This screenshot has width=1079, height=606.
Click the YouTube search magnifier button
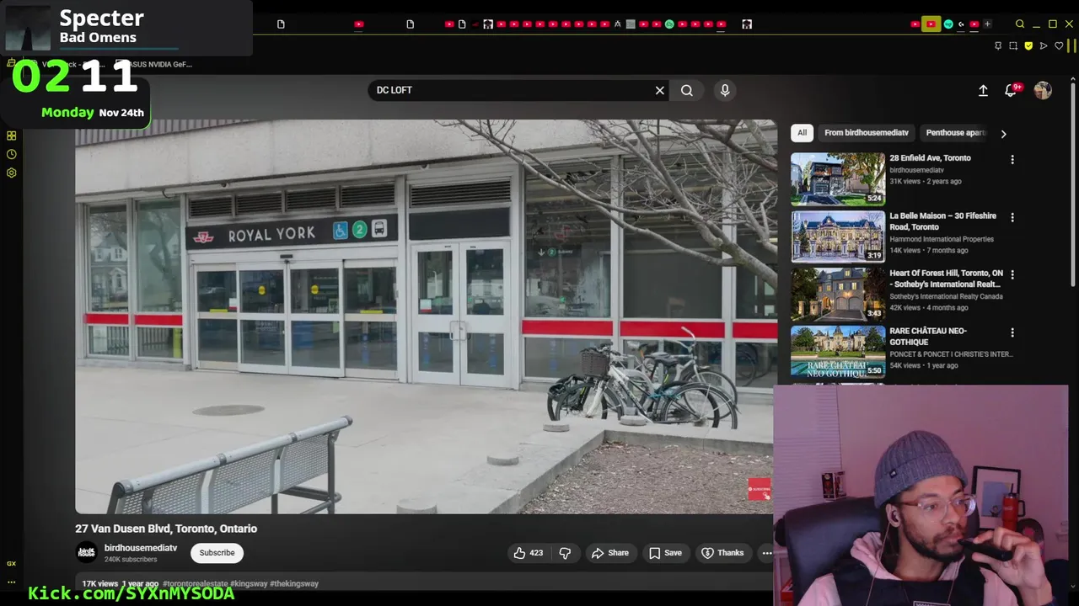(687, 90)
